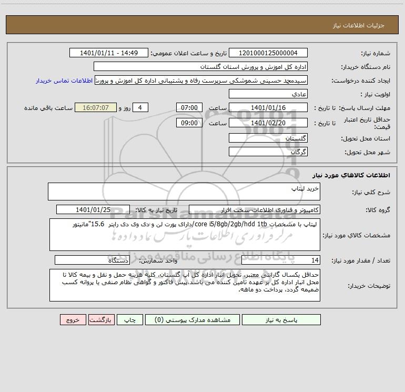
Task: Click the goods group field کامپیوتر و فناوری
Action: click(x=255, y=209)
